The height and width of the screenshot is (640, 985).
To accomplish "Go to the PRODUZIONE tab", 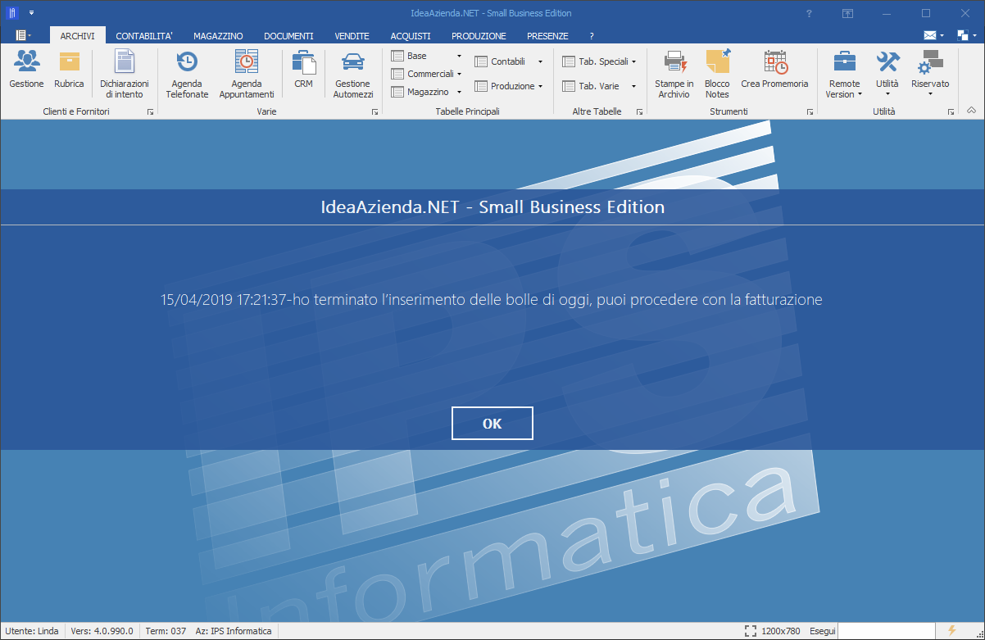I will (x=479, y=36).
